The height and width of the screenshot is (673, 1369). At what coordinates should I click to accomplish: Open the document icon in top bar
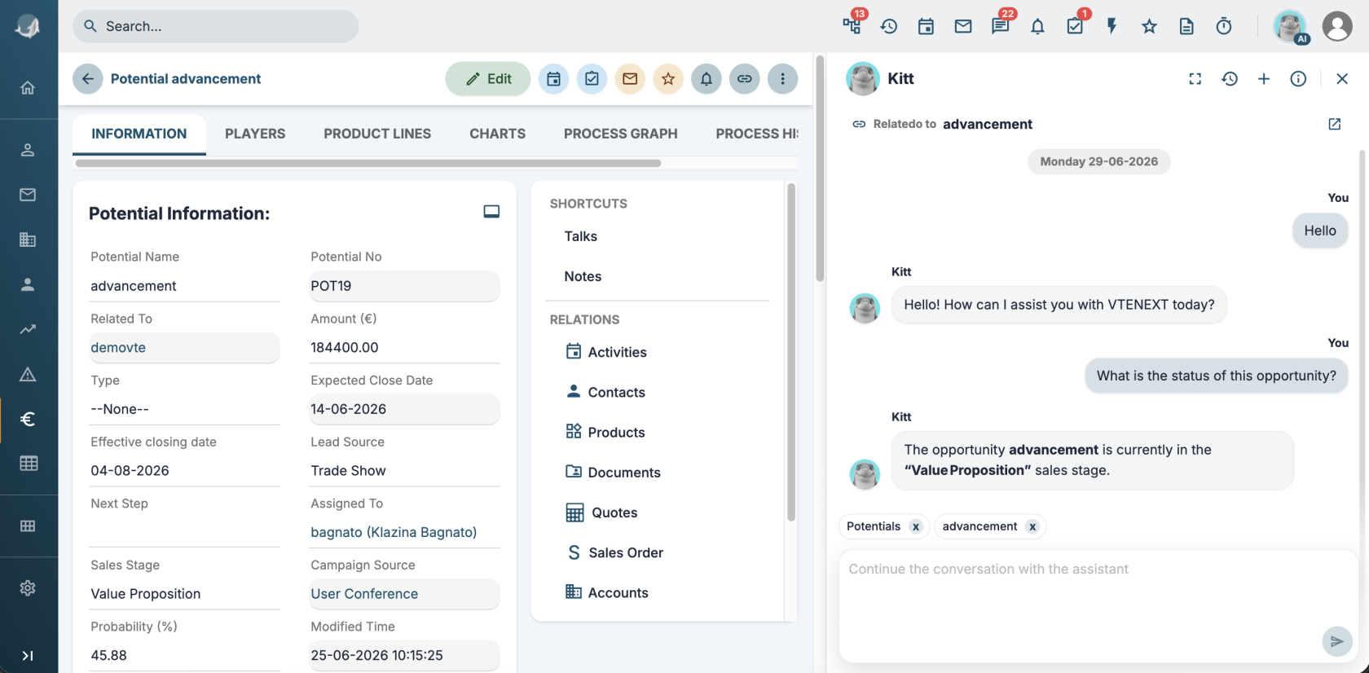point(1186,26)
